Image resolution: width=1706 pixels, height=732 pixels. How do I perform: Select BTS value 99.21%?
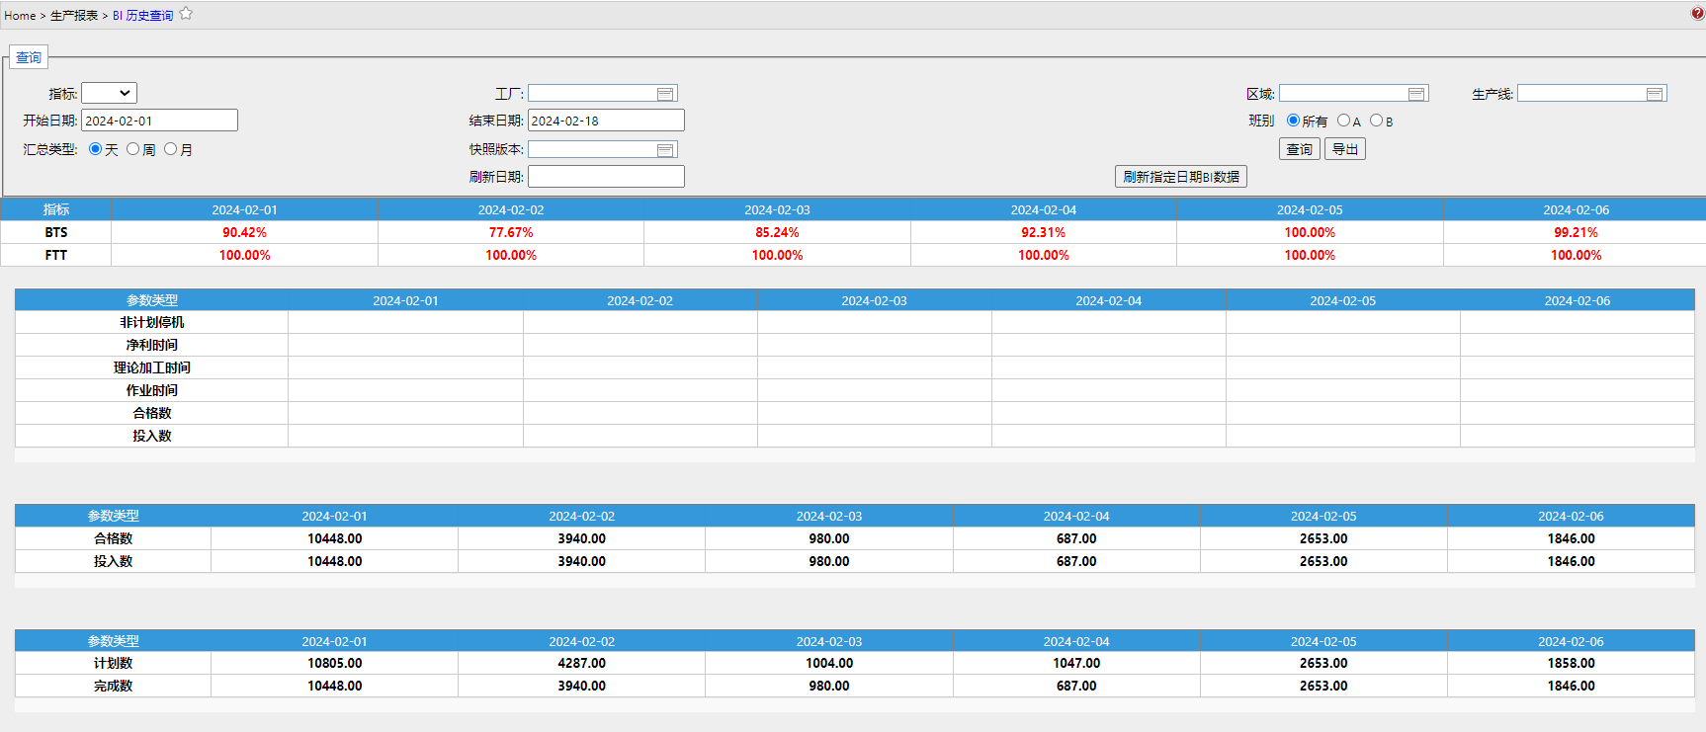1576,233
